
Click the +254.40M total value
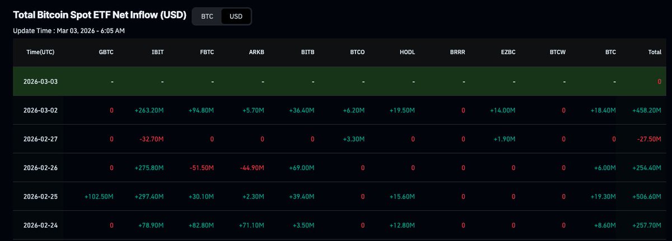tap(647, 168)
